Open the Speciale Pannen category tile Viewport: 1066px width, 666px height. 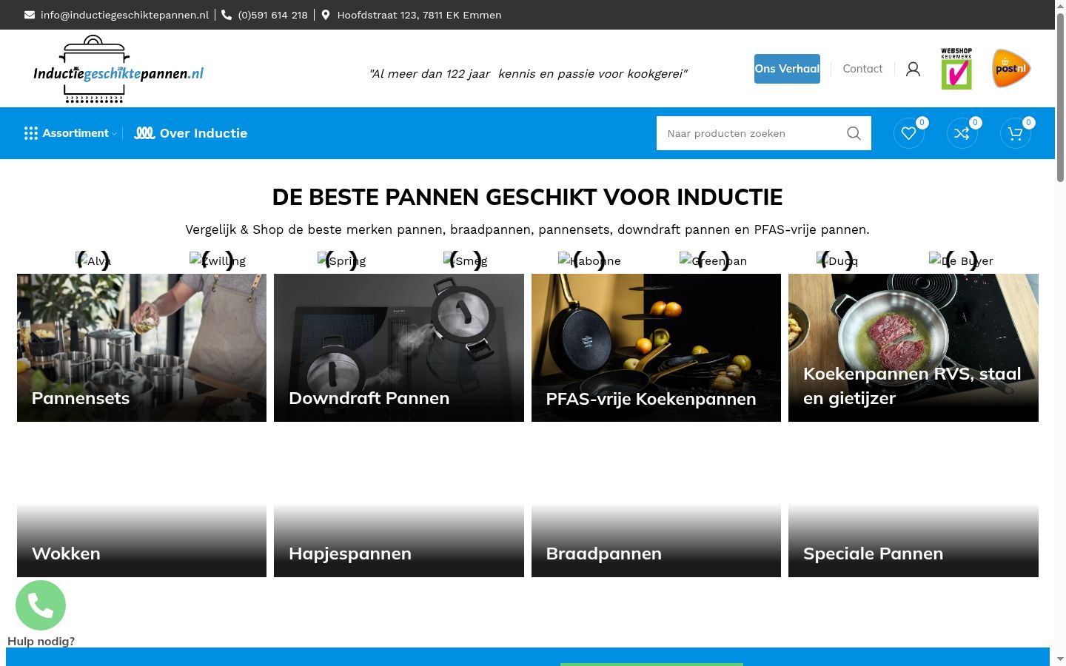[914, 503]
